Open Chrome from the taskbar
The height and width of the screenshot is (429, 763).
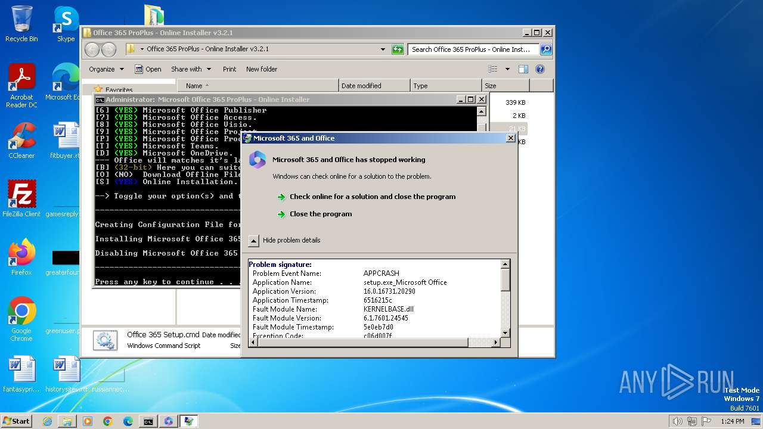click(108, 421)
